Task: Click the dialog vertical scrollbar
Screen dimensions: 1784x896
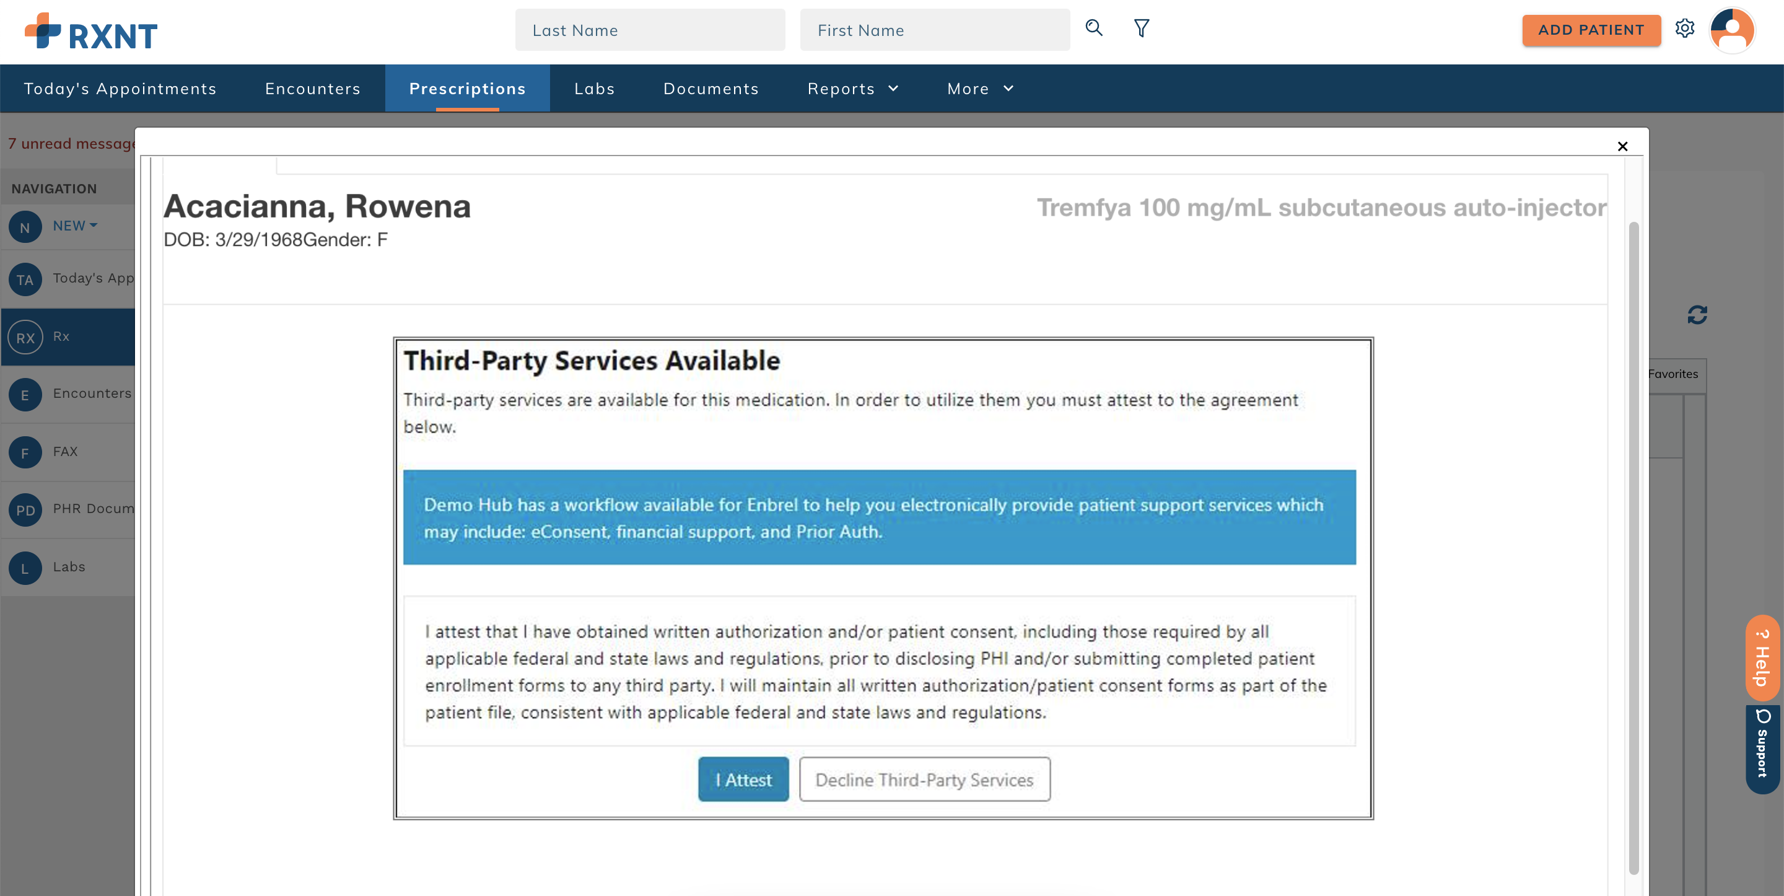Action: point(1633,547)
